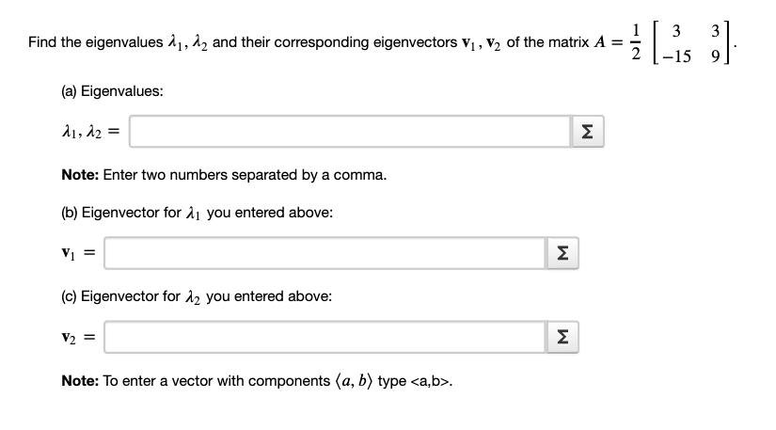
Task: Click the bold 'Note:' label under the eigenvalues box
Action: click(x=80, y=175)
